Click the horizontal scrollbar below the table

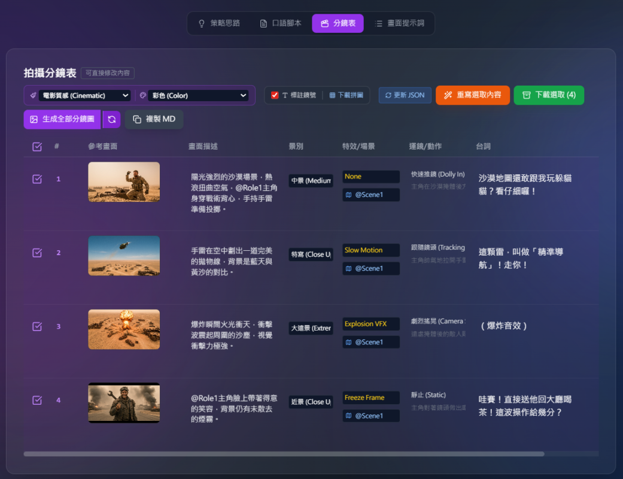[x=284, y=454]
